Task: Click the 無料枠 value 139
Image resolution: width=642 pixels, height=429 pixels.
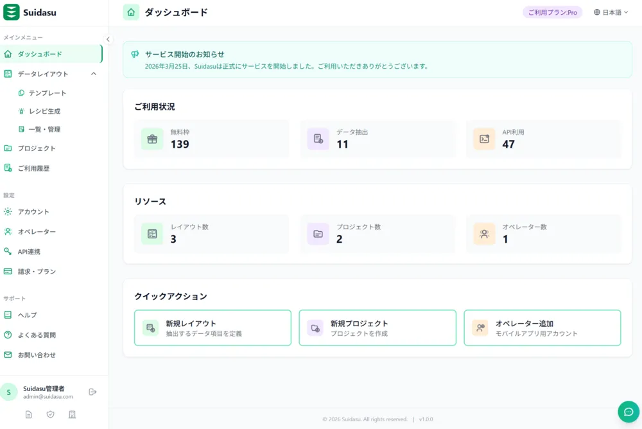Action: (180, 144)
